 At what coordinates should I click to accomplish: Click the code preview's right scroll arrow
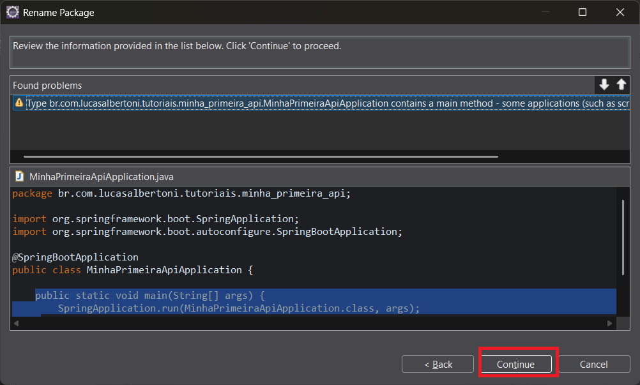(x=609, y=324)
